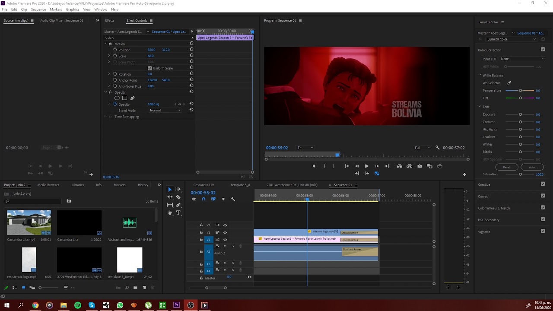Collapse the White Balance section
This screenshot has height=311, width=553.
pyautogui.click(x=480, y=75)
